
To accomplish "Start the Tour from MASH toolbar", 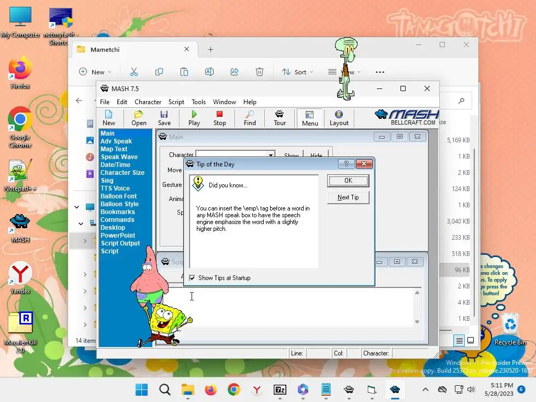I will pyautogui.click(x=280, y=118).
